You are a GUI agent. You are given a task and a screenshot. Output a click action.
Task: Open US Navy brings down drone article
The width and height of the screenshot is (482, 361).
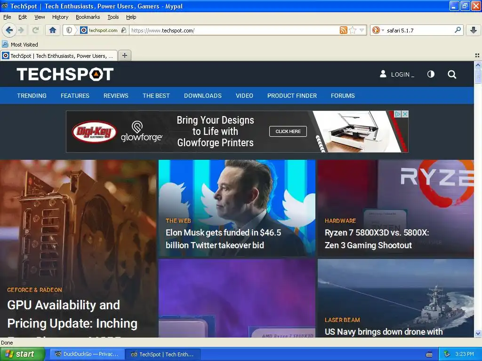384,332
